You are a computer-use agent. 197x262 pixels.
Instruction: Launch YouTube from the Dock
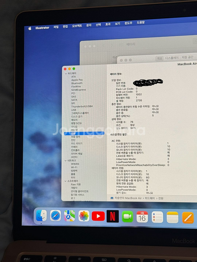pos(98,216)
